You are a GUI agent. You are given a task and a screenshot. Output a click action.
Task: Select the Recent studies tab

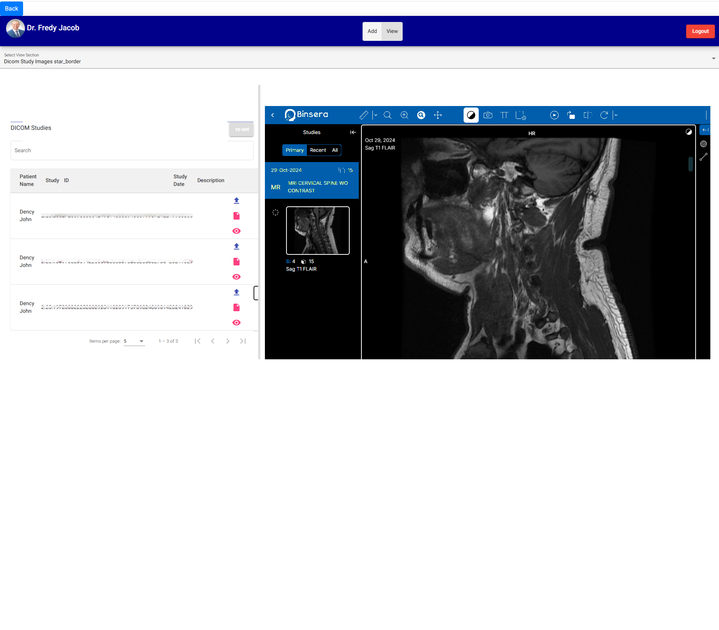coord(318,150)
